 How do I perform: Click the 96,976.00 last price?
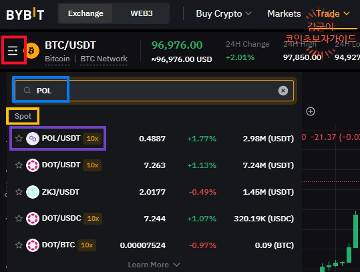click(177, 45)
